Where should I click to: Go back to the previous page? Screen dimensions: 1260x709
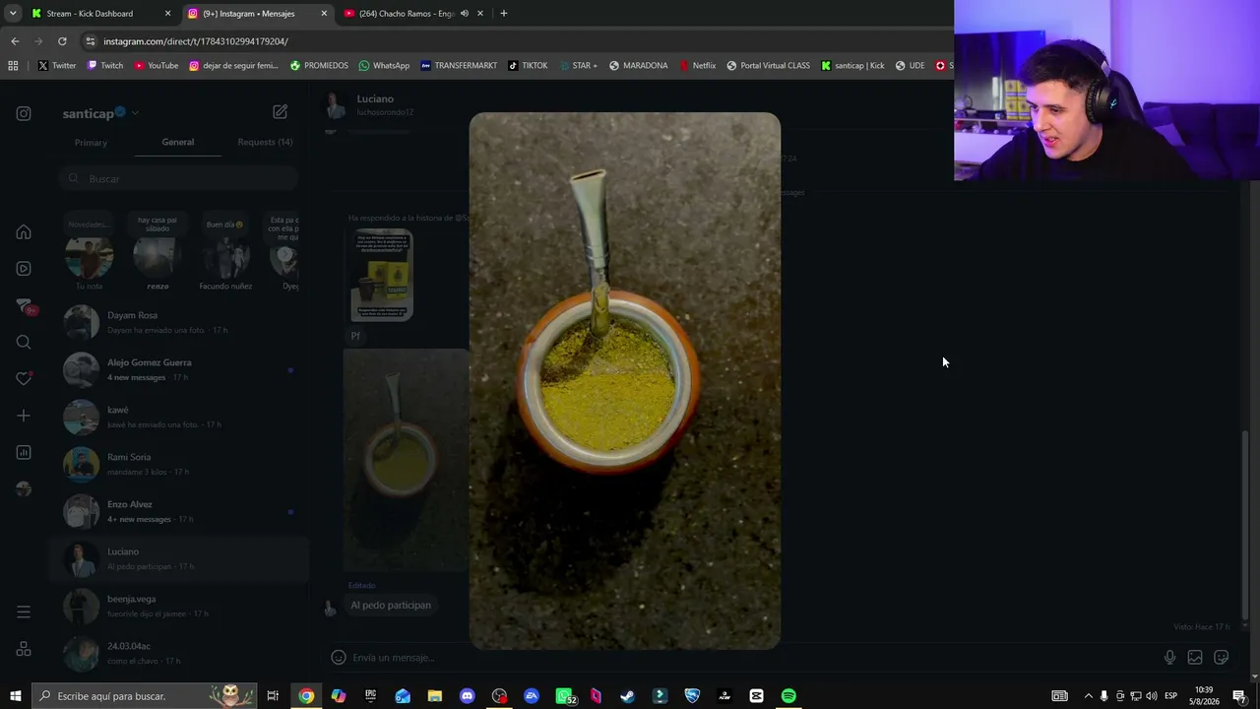(15, 41)
